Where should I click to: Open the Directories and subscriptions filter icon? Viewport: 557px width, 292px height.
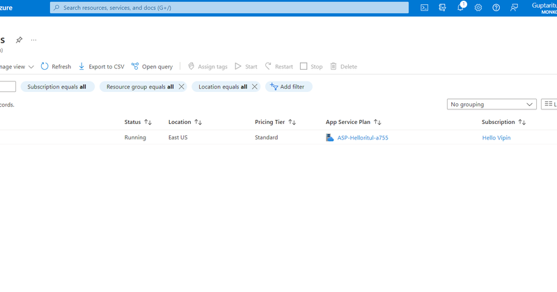point(442,8)
